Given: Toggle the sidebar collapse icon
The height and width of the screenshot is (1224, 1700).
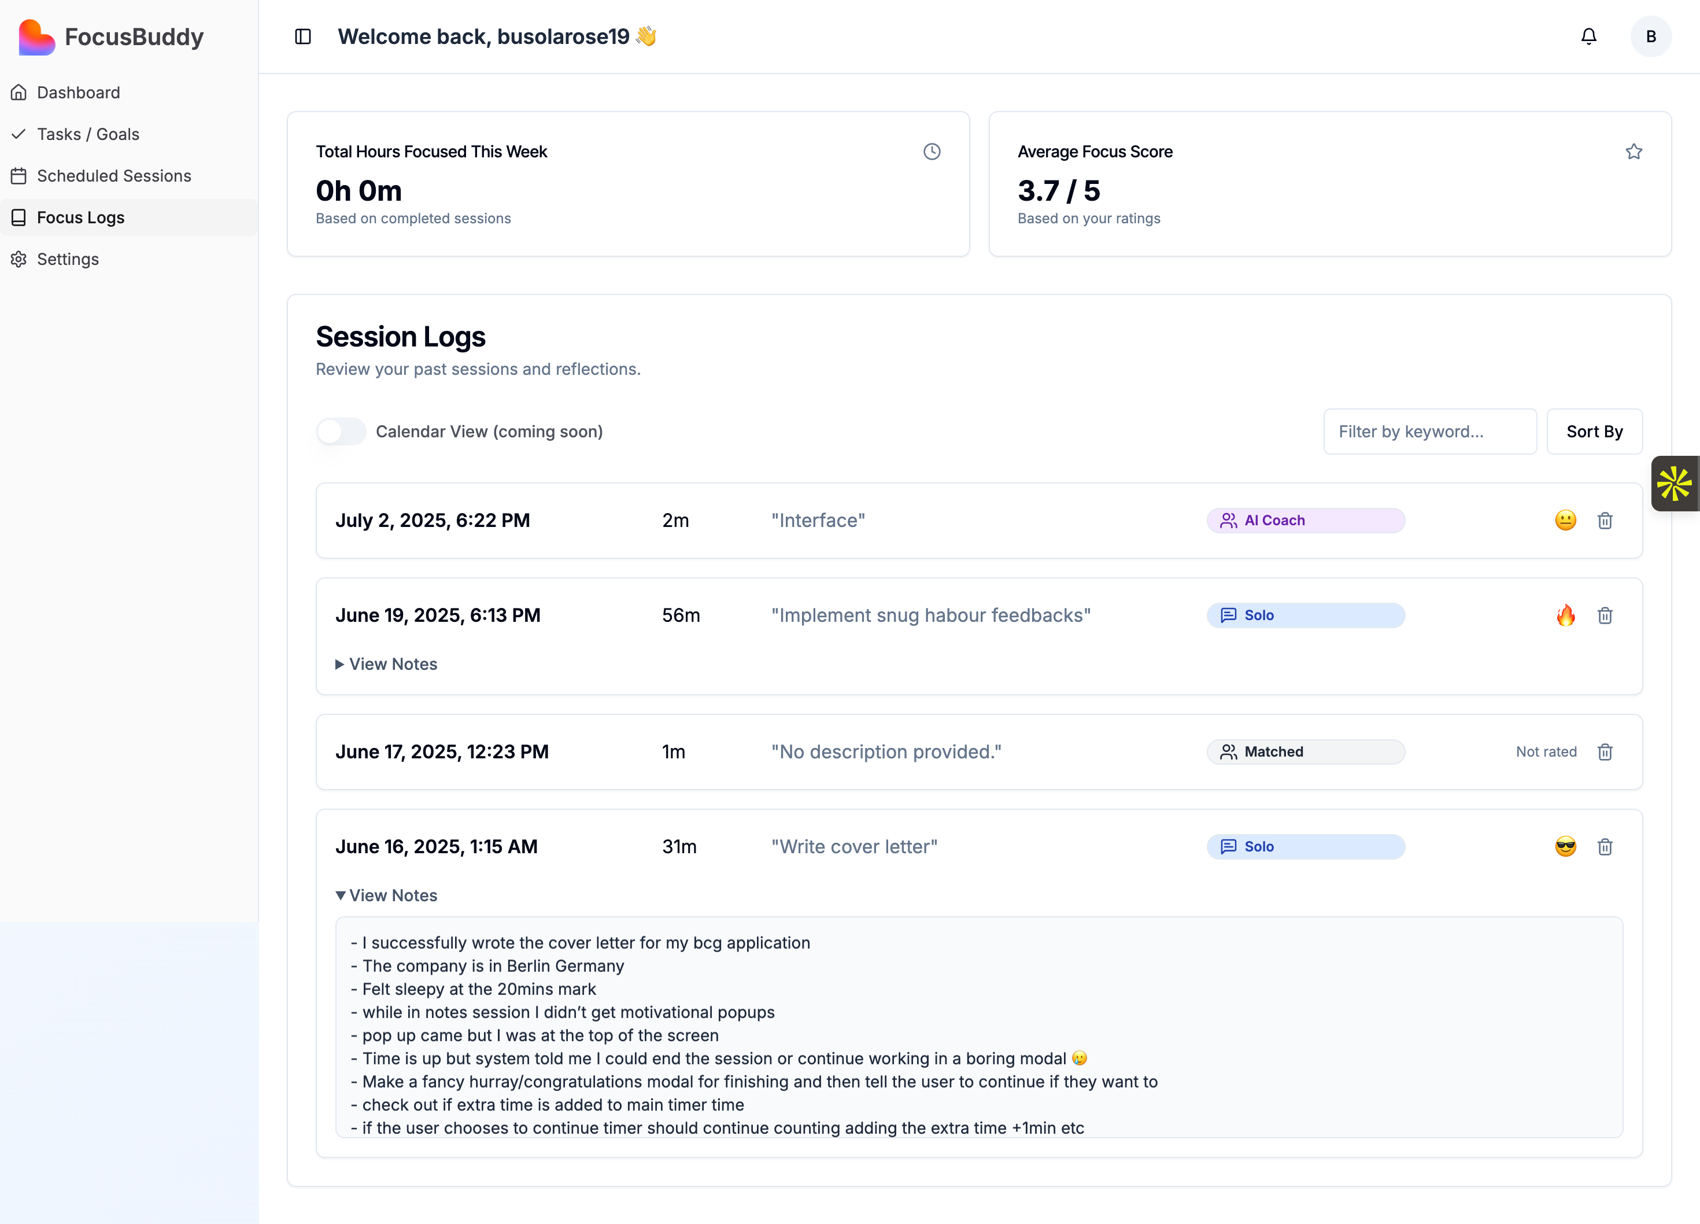Looking at the screenshot, I should click(x=303, y=36).
